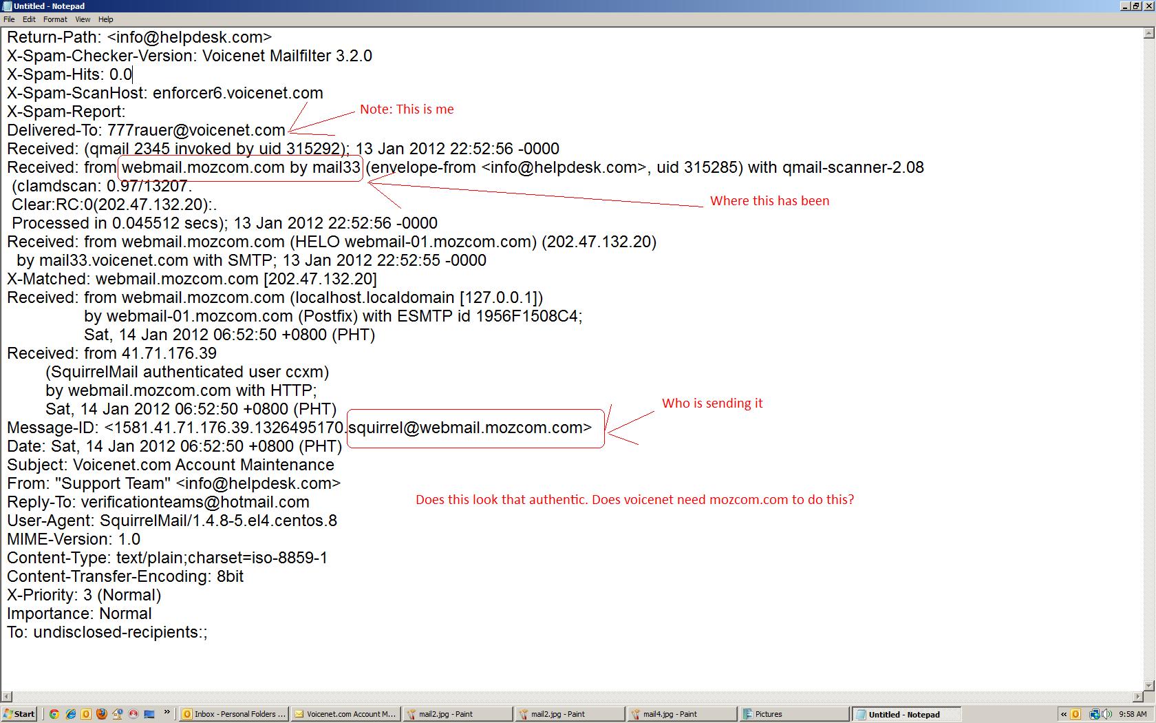Screen dimensions: 1156x723
Task: Click the Start button
Action: 19,714
